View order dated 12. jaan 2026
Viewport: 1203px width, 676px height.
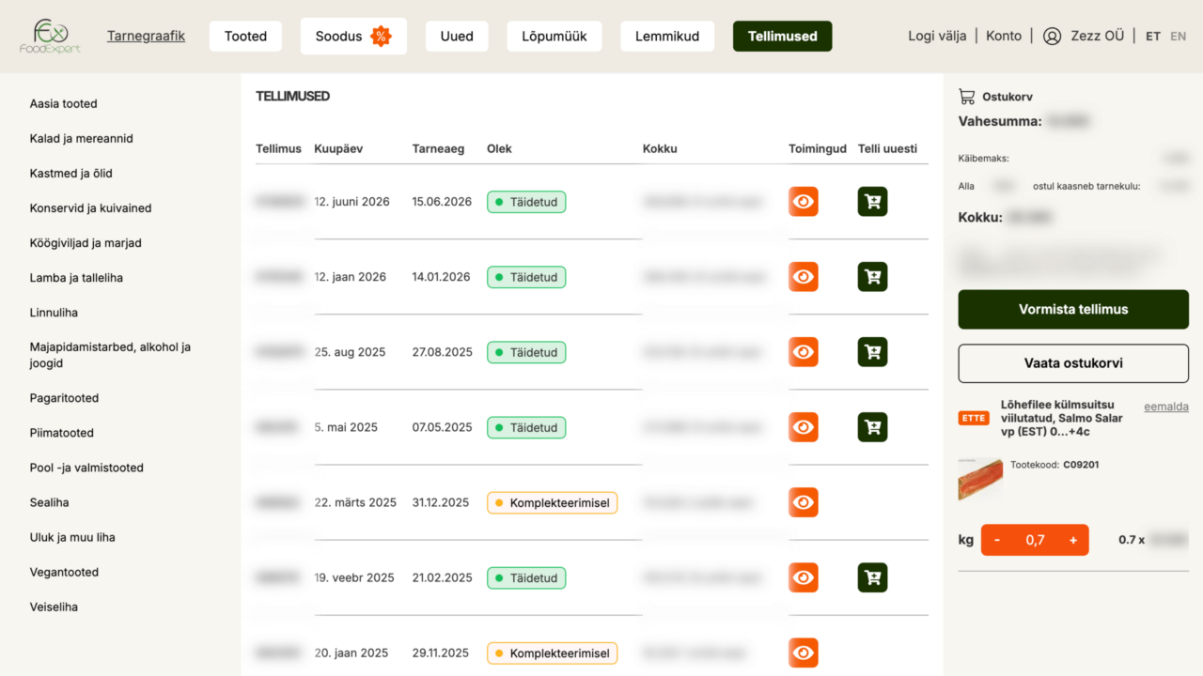(x=803, y=277)
